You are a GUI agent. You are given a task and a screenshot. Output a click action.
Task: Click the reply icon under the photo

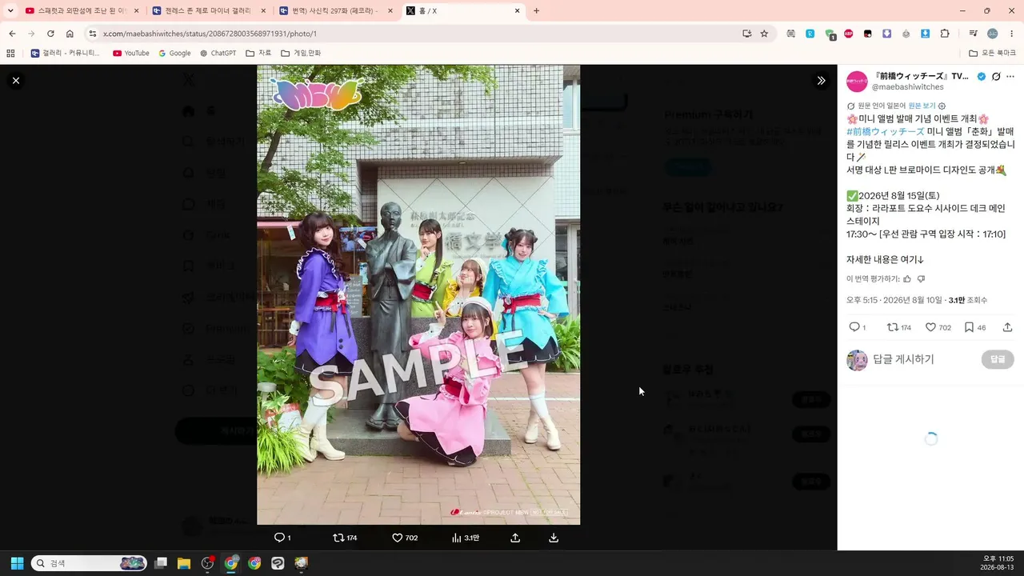[279, 538]
